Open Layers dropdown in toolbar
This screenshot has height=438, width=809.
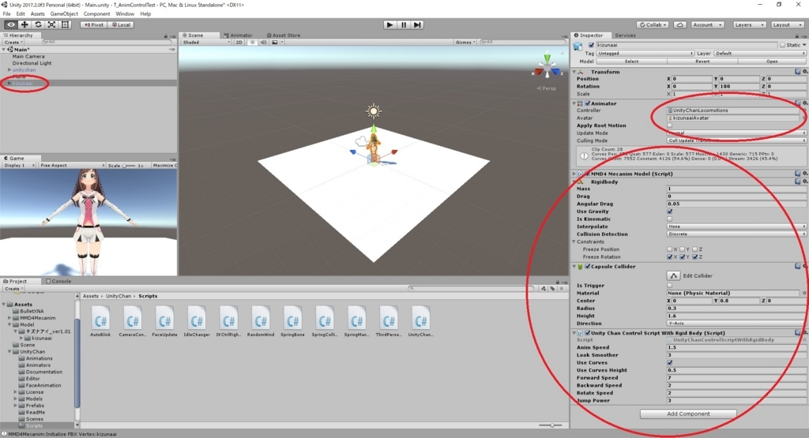point(749,24)
